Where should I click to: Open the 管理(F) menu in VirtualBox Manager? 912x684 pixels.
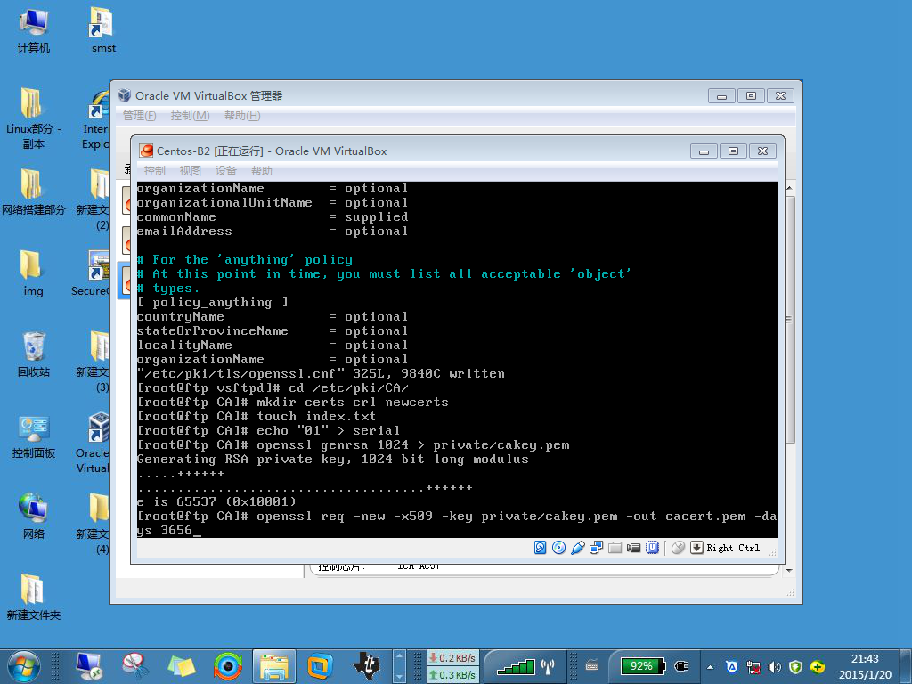(x=140, y=115)
